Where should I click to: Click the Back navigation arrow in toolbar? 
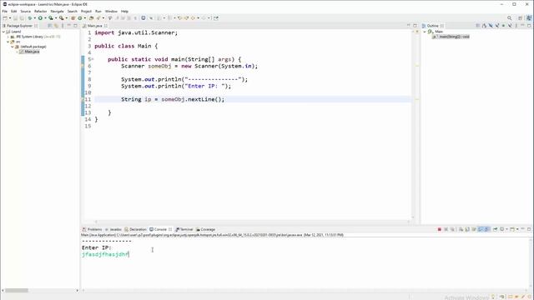tap(193, 18)
